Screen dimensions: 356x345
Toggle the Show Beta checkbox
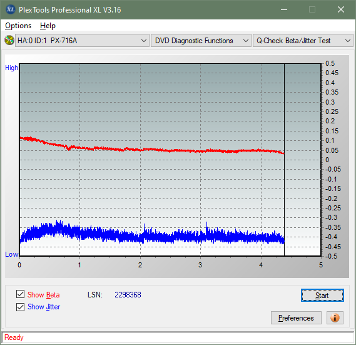pos(20,294)
